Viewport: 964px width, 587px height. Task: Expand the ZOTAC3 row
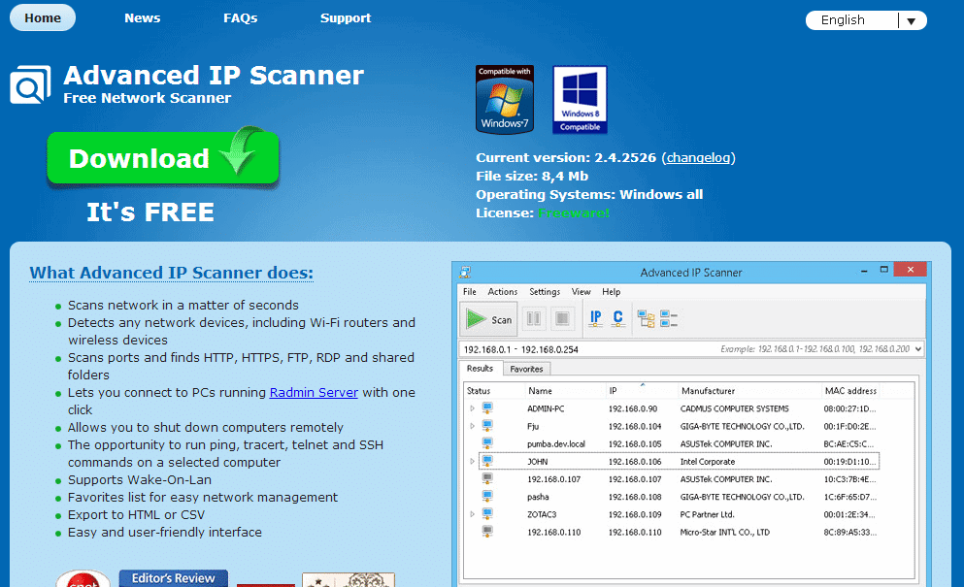pos(472,514)
